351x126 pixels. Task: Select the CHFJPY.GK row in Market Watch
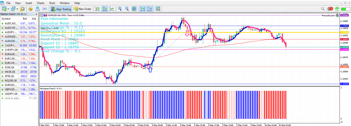[19, 50]
